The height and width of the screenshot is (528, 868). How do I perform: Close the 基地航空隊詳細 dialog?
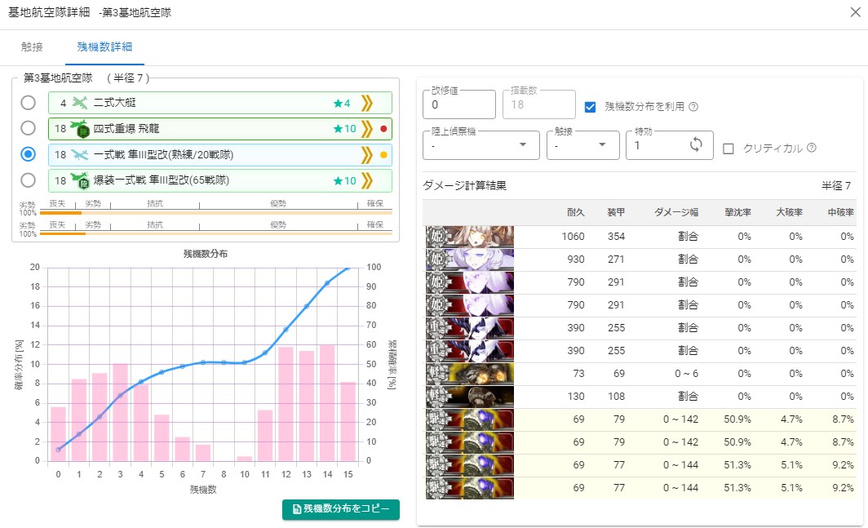[854, 13]
